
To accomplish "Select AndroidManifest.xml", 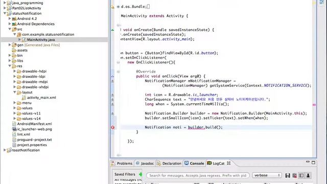I will click(x=34, y=124).
